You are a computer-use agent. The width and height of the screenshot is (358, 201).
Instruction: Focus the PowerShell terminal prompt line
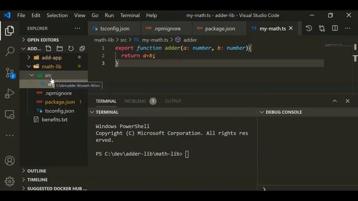point(142,154)
